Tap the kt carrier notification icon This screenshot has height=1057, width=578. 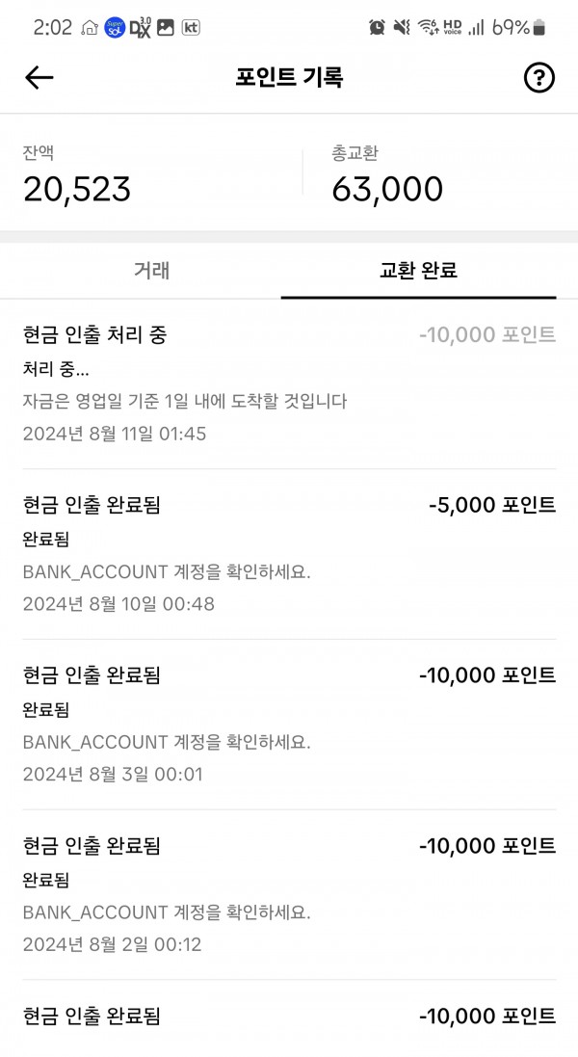(x=191, y=27)
